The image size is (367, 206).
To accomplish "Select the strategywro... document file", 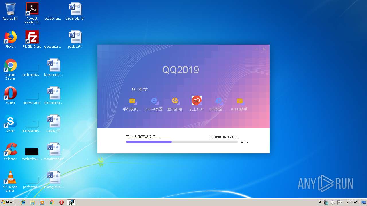I will coord(53,180).
